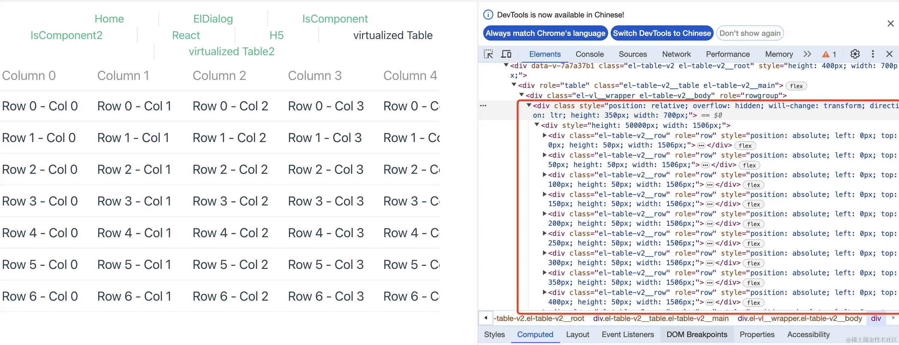
Task: Click the flex badge on el-table-v2__main
Action: click(x=796, y=86)
